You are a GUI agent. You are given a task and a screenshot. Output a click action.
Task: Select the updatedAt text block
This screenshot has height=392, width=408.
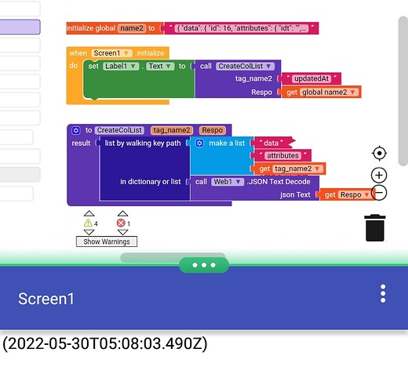[311, 78]
